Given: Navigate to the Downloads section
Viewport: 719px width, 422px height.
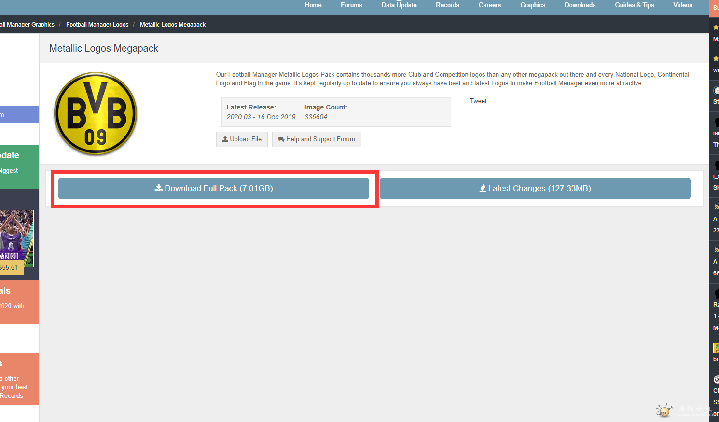Looking at the screenshot, I should (x=580, y=5).
